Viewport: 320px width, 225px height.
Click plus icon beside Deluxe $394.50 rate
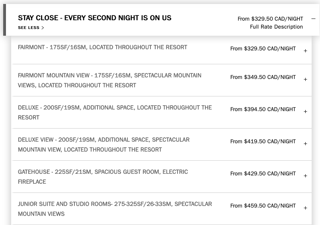pyautogui.click(x=305, y=112)
